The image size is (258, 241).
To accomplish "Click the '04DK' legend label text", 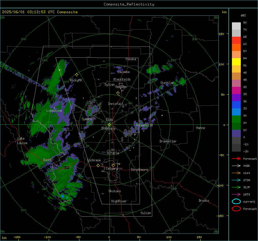I will (x=247, y=166).
